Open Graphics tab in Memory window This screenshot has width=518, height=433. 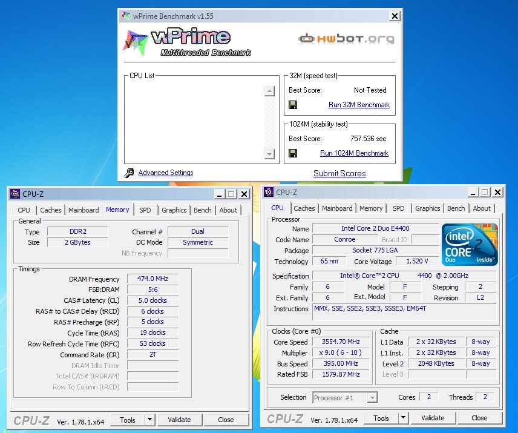(174, 210)
